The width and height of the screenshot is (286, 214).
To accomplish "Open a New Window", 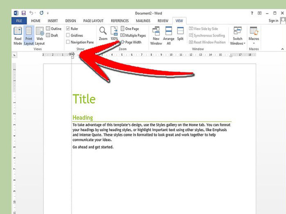I will coord(156,36).
